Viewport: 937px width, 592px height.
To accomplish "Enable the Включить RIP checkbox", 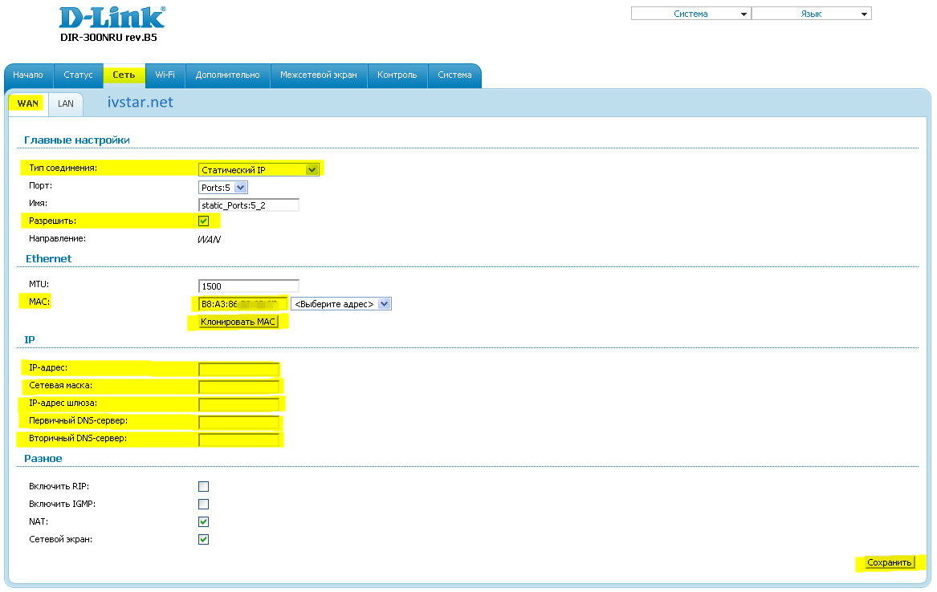I will 203,486.
